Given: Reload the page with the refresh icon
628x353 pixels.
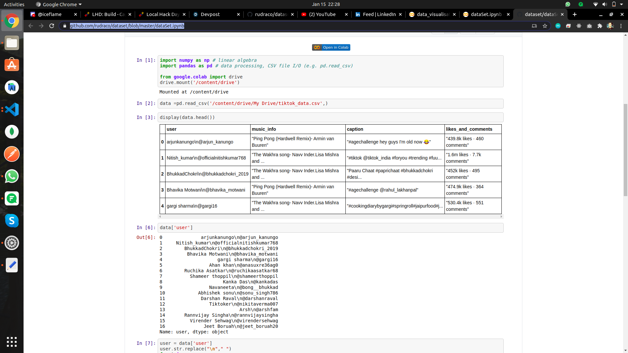Looking at the screenshot, I should click(x=52, y=26).
